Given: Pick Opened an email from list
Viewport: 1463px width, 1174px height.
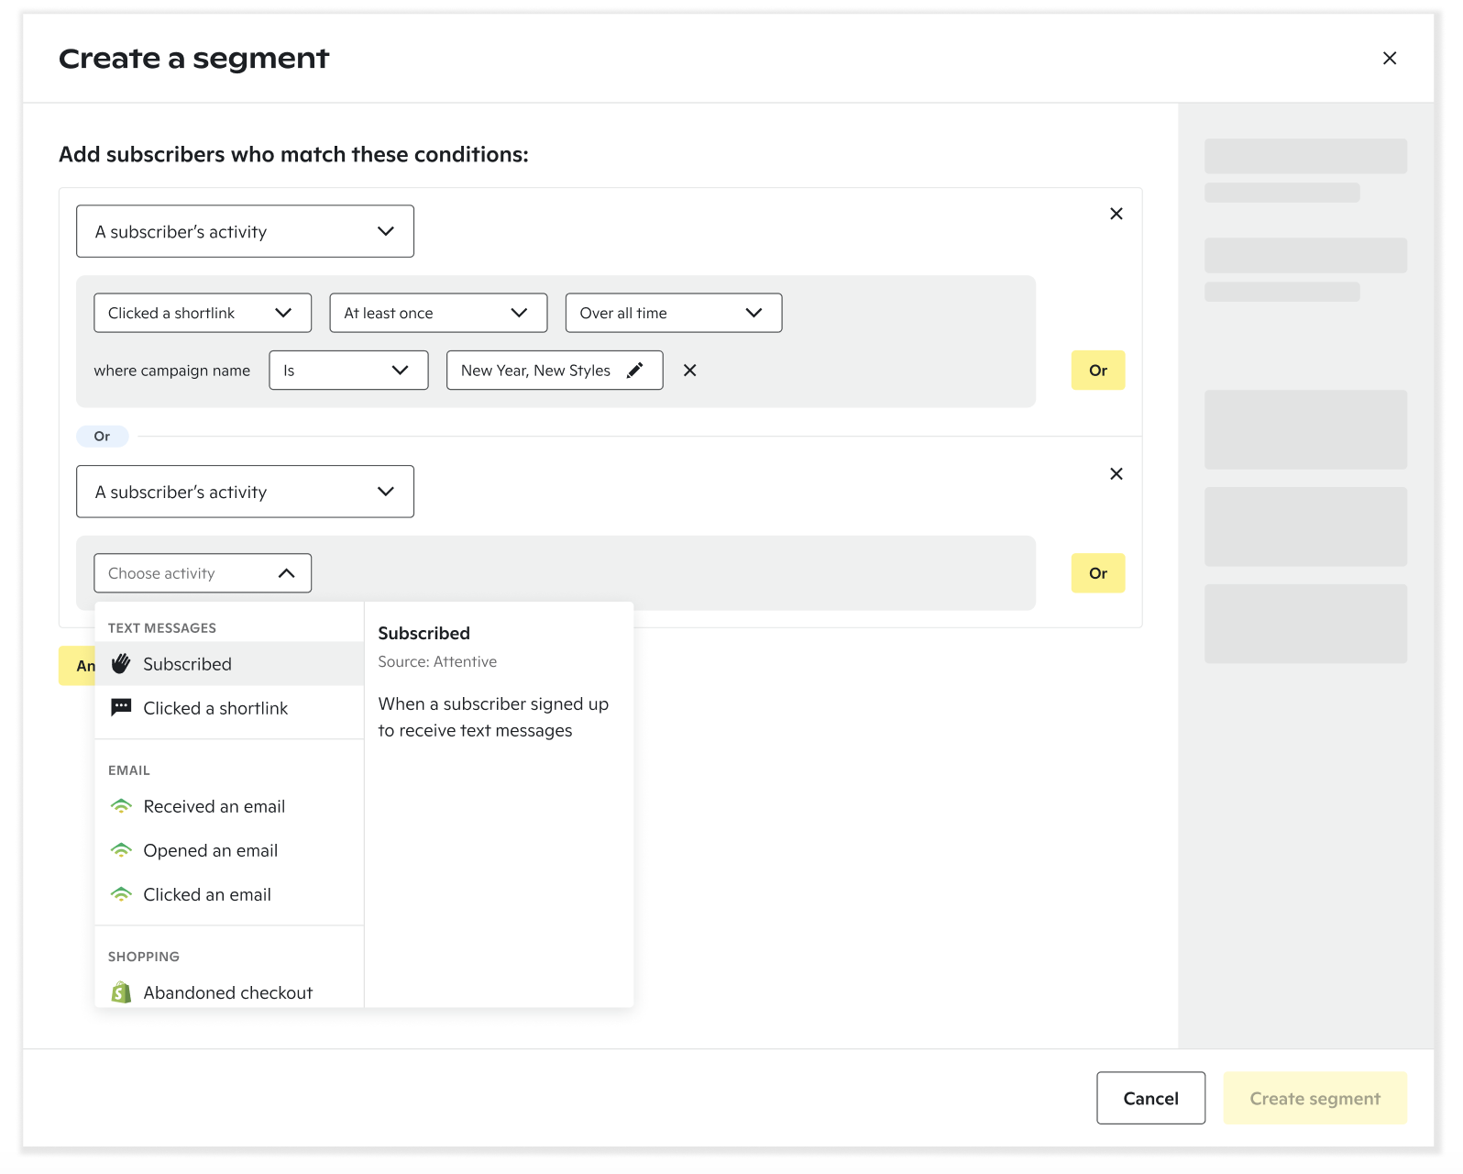Looking at the screenshot, I should coord(210,850).
